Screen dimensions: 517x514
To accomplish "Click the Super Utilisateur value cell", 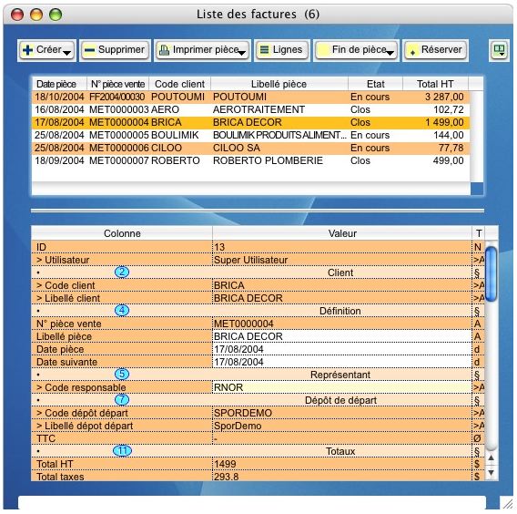I will (x=342, y=260).
